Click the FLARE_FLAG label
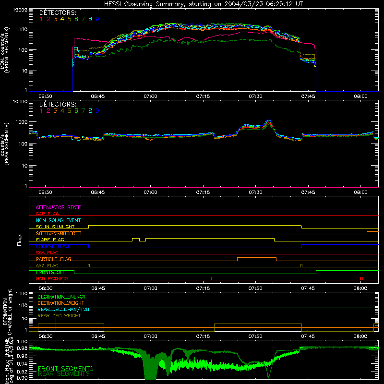 (50, 240)
